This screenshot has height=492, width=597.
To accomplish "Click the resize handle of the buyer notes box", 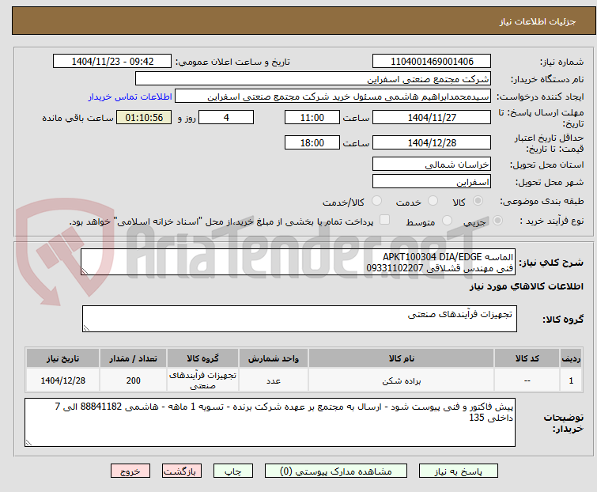I will (29, 443).
